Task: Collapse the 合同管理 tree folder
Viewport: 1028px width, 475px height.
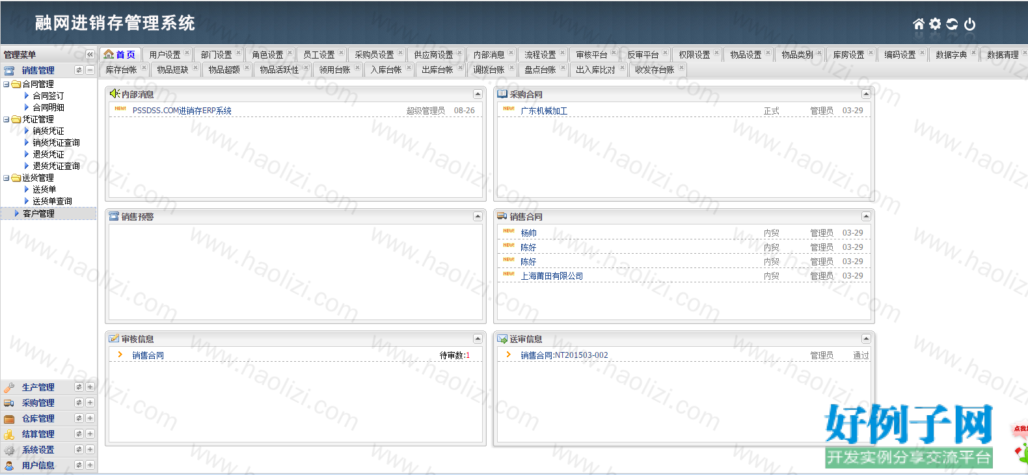Action: coord(7,84)
